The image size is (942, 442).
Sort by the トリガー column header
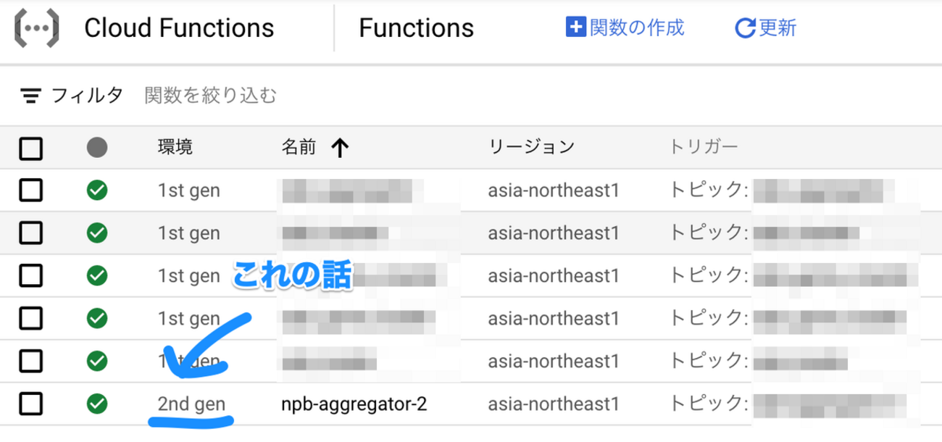704,147
